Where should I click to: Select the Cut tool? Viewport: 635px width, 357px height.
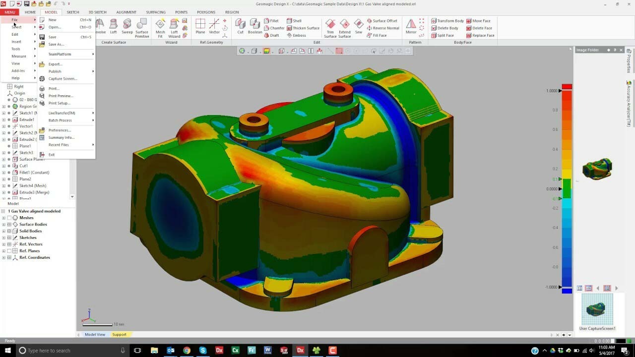[x=241, y=27]
